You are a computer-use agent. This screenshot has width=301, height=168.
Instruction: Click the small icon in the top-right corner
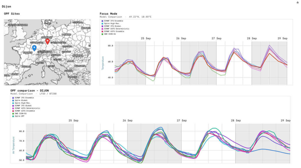(x=297, y=2)
